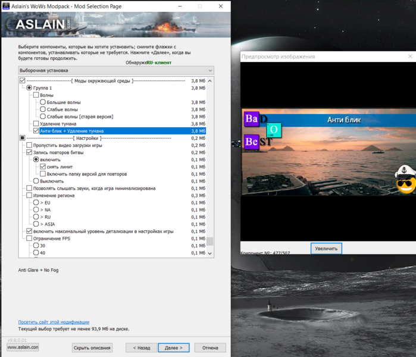Viewport: 416px width, 357px height.
Task: Click the www.aslain.com button
Action: 23,347
